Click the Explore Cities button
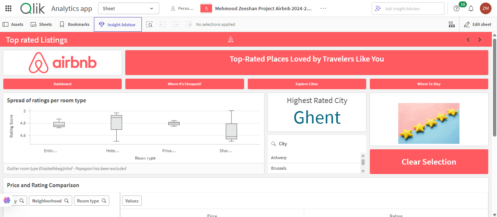The height and width of the screenshot is (217, 497). point(307,84)
